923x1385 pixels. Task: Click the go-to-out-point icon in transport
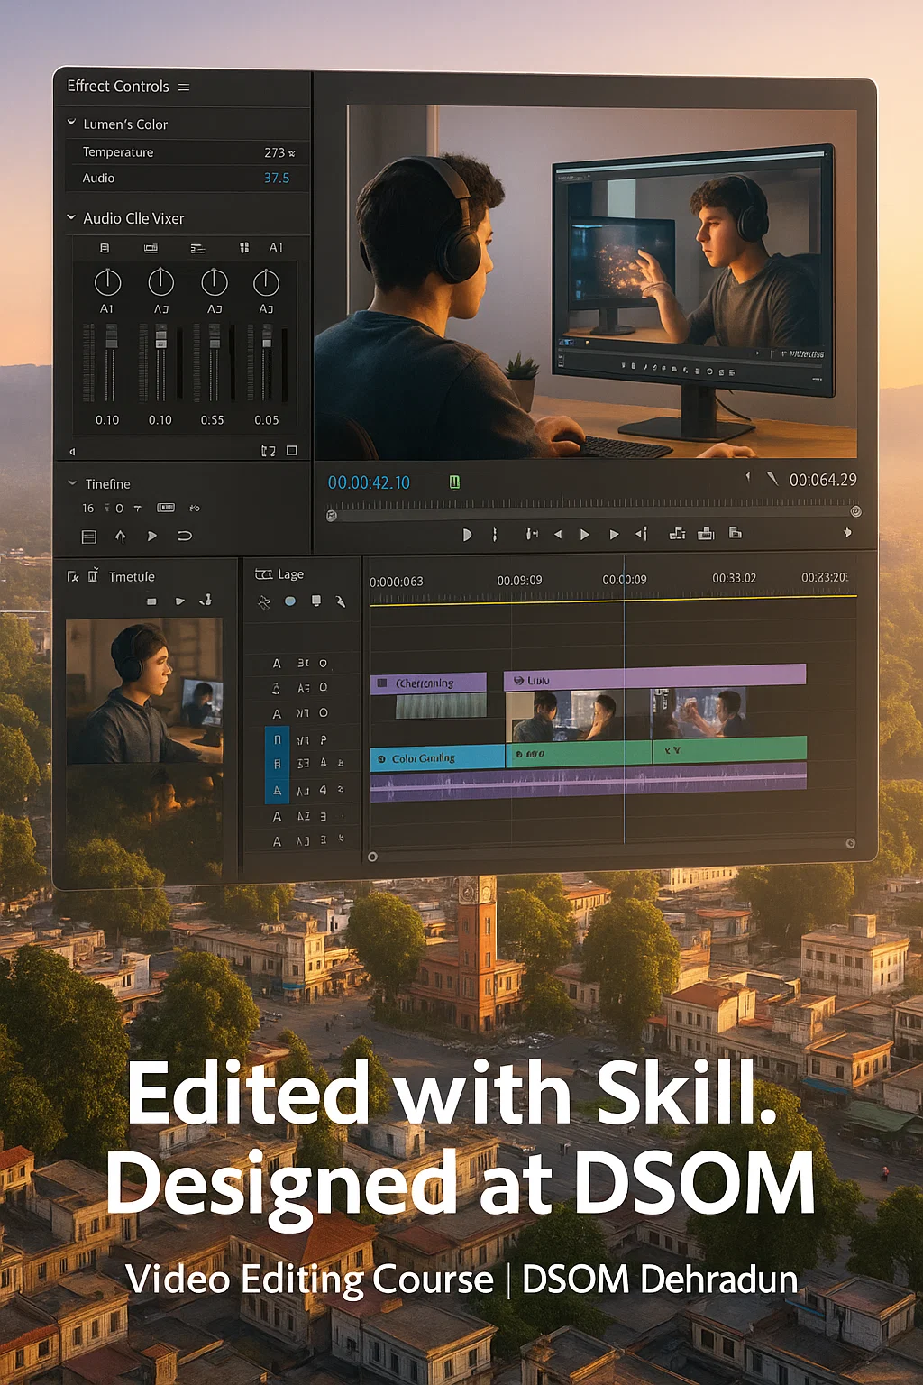pyautogui.click(x=641, y=535)
